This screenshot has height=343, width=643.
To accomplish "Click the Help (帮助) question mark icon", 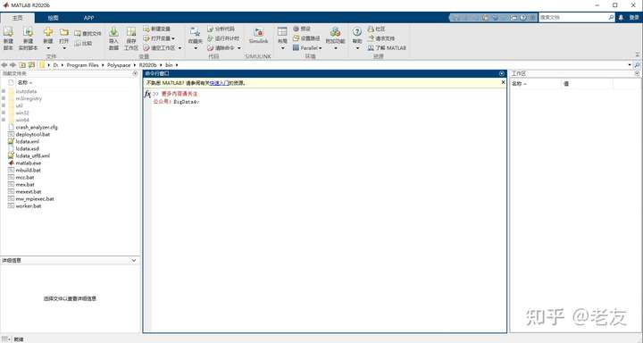I will (x=357, y=32).
